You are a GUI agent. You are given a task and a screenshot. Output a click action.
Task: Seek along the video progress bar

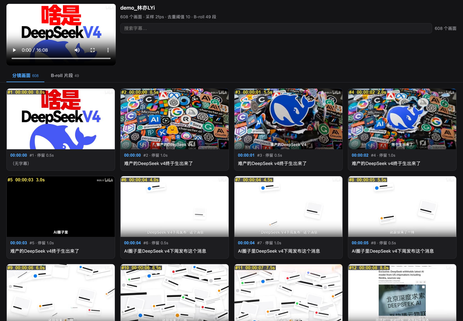61,59
